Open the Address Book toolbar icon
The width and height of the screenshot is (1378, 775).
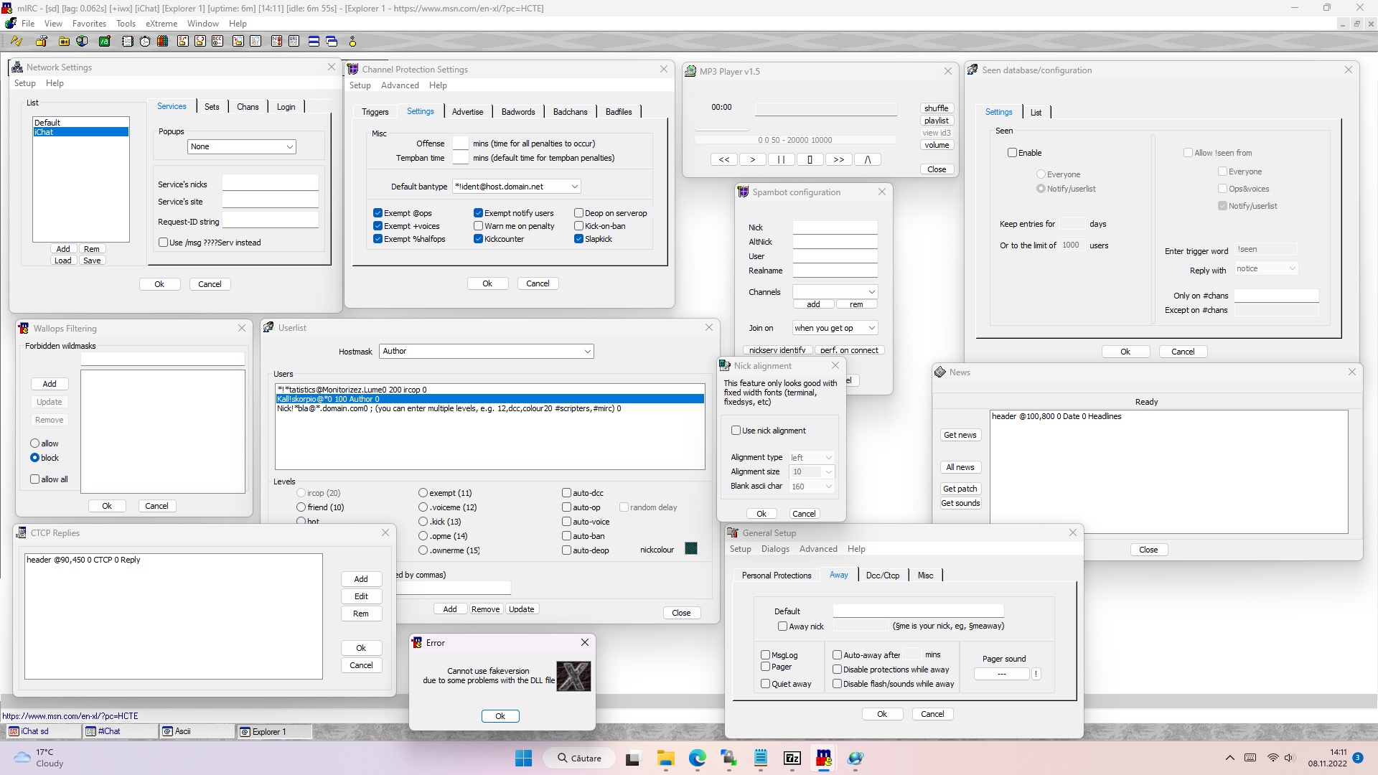[x=127, y=41]
